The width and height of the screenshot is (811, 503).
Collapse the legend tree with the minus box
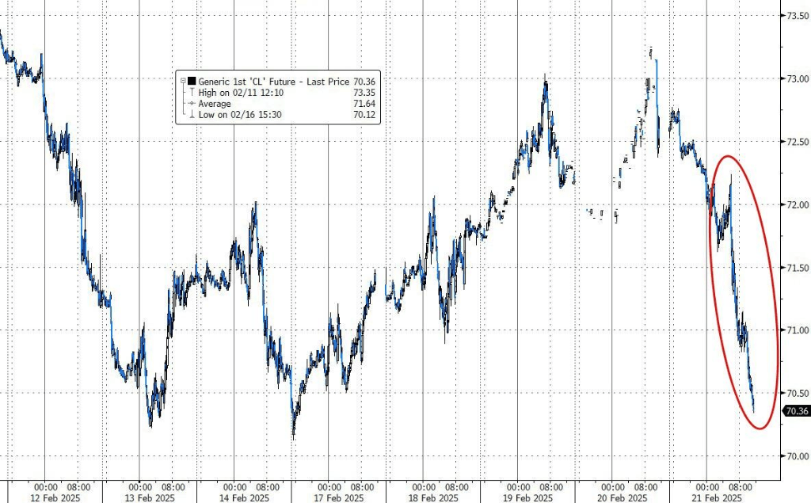click(x=182, y=81)
